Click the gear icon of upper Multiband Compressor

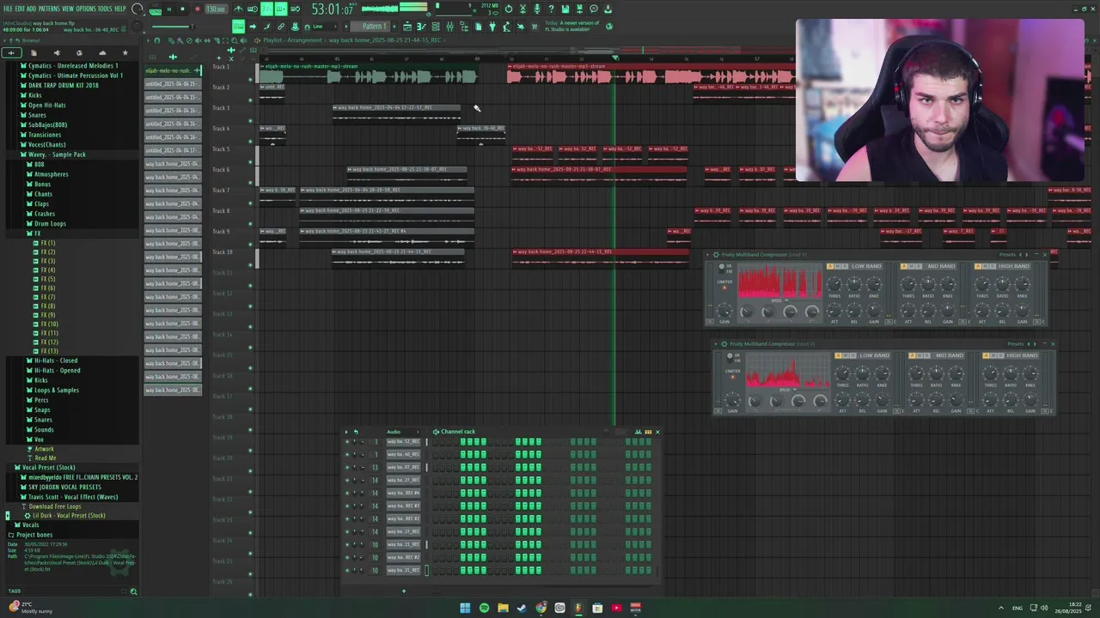coord(716,254)
